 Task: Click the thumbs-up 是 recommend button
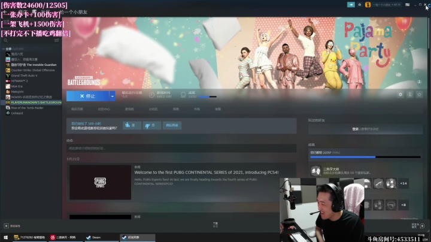pyautogui.click(x=132, y=125)
